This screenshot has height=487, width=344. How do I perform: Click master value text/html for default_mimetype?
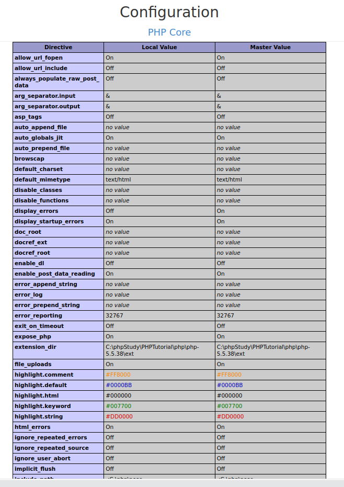coord(230,180)
